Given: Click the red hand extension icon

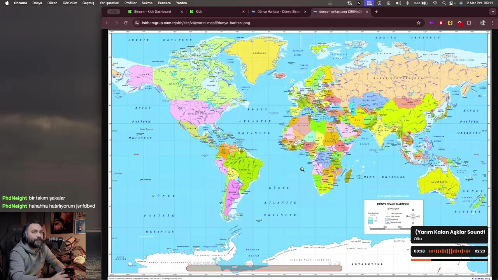Looking at the screenshot, I should point(441,23).
